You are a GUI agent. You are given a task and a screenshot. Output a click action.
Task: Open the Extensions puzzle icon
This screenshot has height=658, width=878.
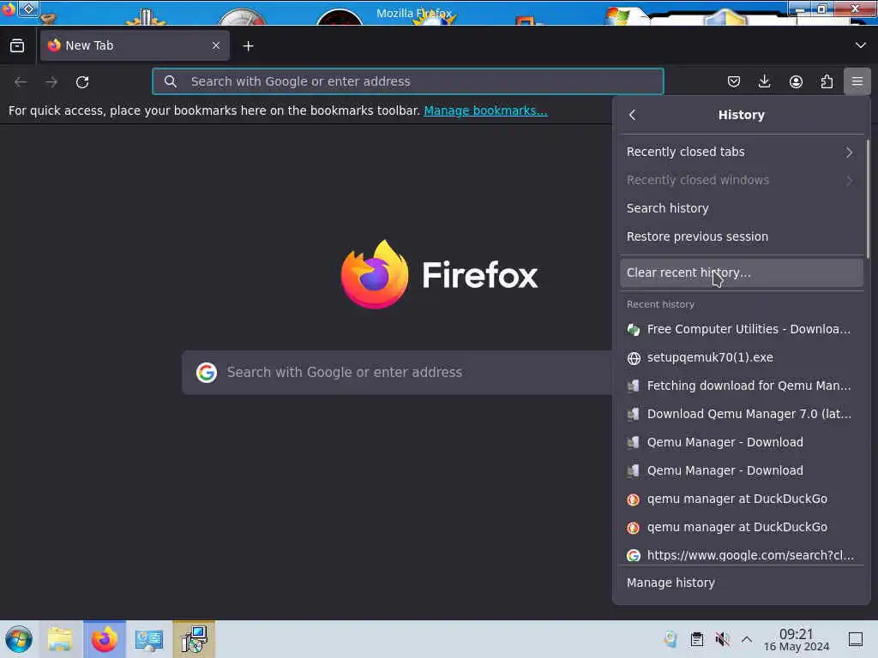coord(827,81)
